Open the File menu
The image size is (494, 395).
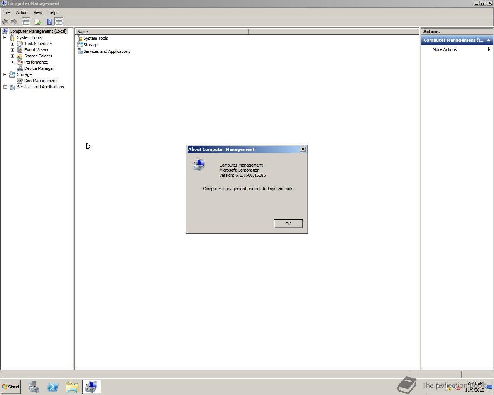coord(7,12)
